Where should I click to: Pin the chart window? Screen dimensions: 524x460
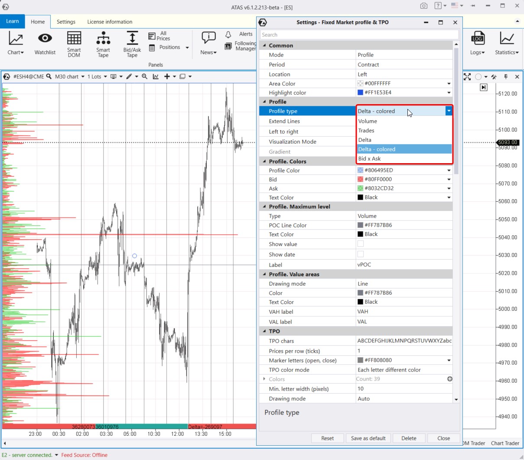(x=506, y=76)
